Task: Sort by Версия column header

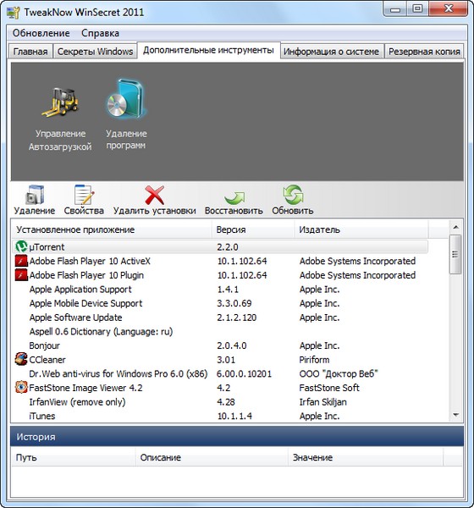Action: [x=253, y=229]
